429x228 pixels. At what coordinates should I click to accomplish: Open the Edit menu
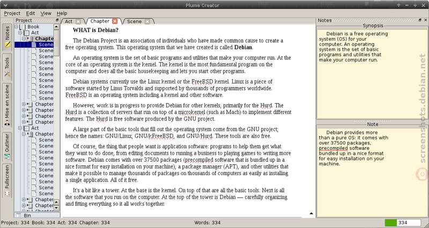coord(31,13)
